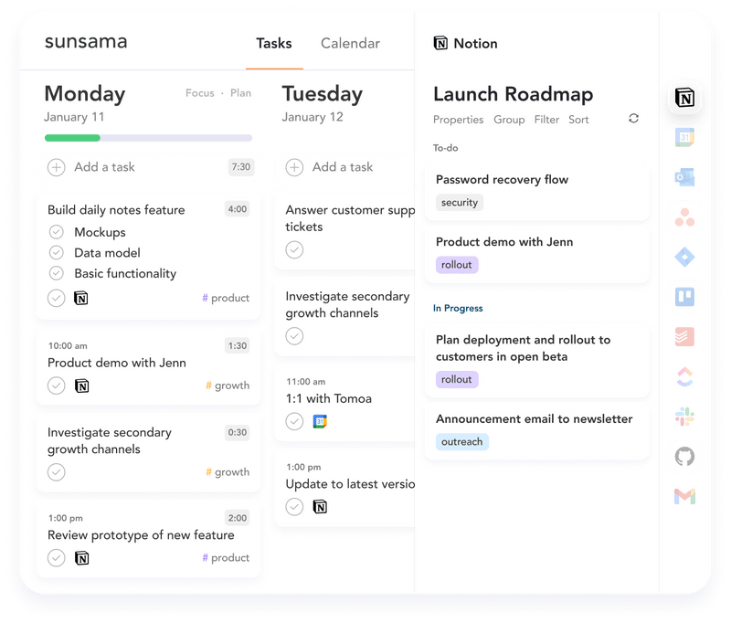Screen dimensions: 731x623
Task: Click the Slack icon in sidebar
Action: 684,417
